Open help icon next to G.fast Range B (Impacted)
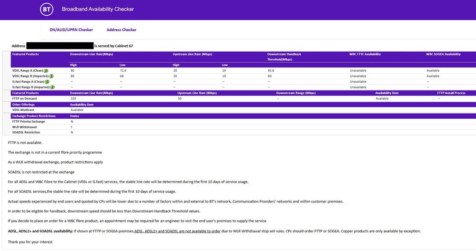 click(x=51, y=87)
